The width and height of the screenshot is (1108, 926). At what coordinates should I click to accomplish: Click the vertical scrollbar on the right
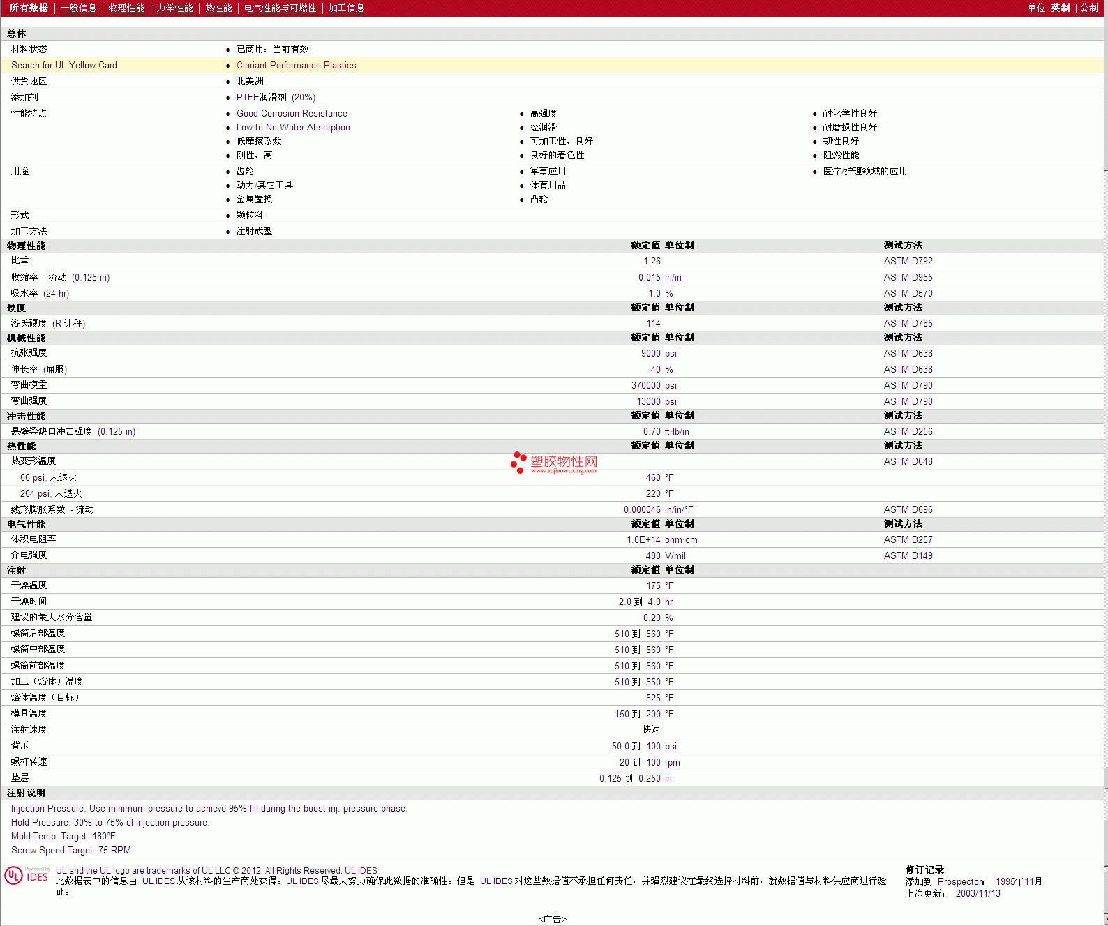click(1105, 461)
